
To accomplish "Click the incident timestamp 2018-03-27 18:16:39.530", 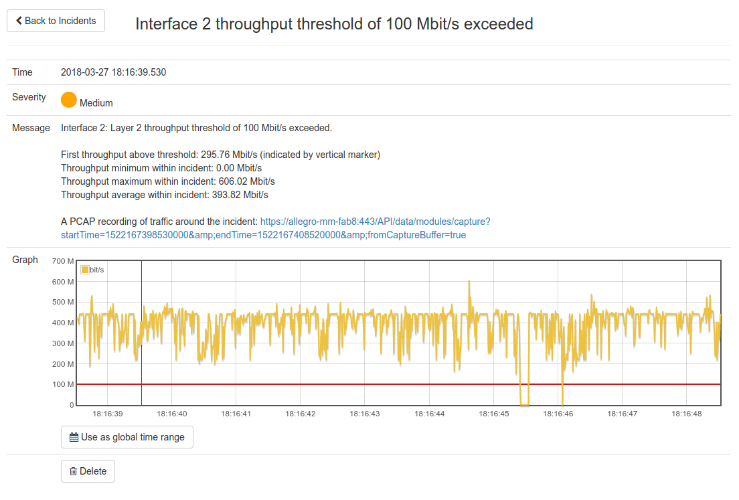I will pos(113,72).
